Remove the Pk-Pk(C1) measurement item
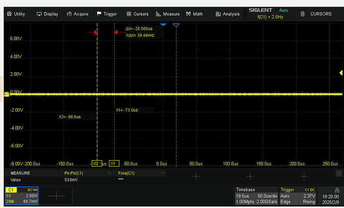Image resolution: width=344 pixels, height=208 pixels. tap(109, 173)
